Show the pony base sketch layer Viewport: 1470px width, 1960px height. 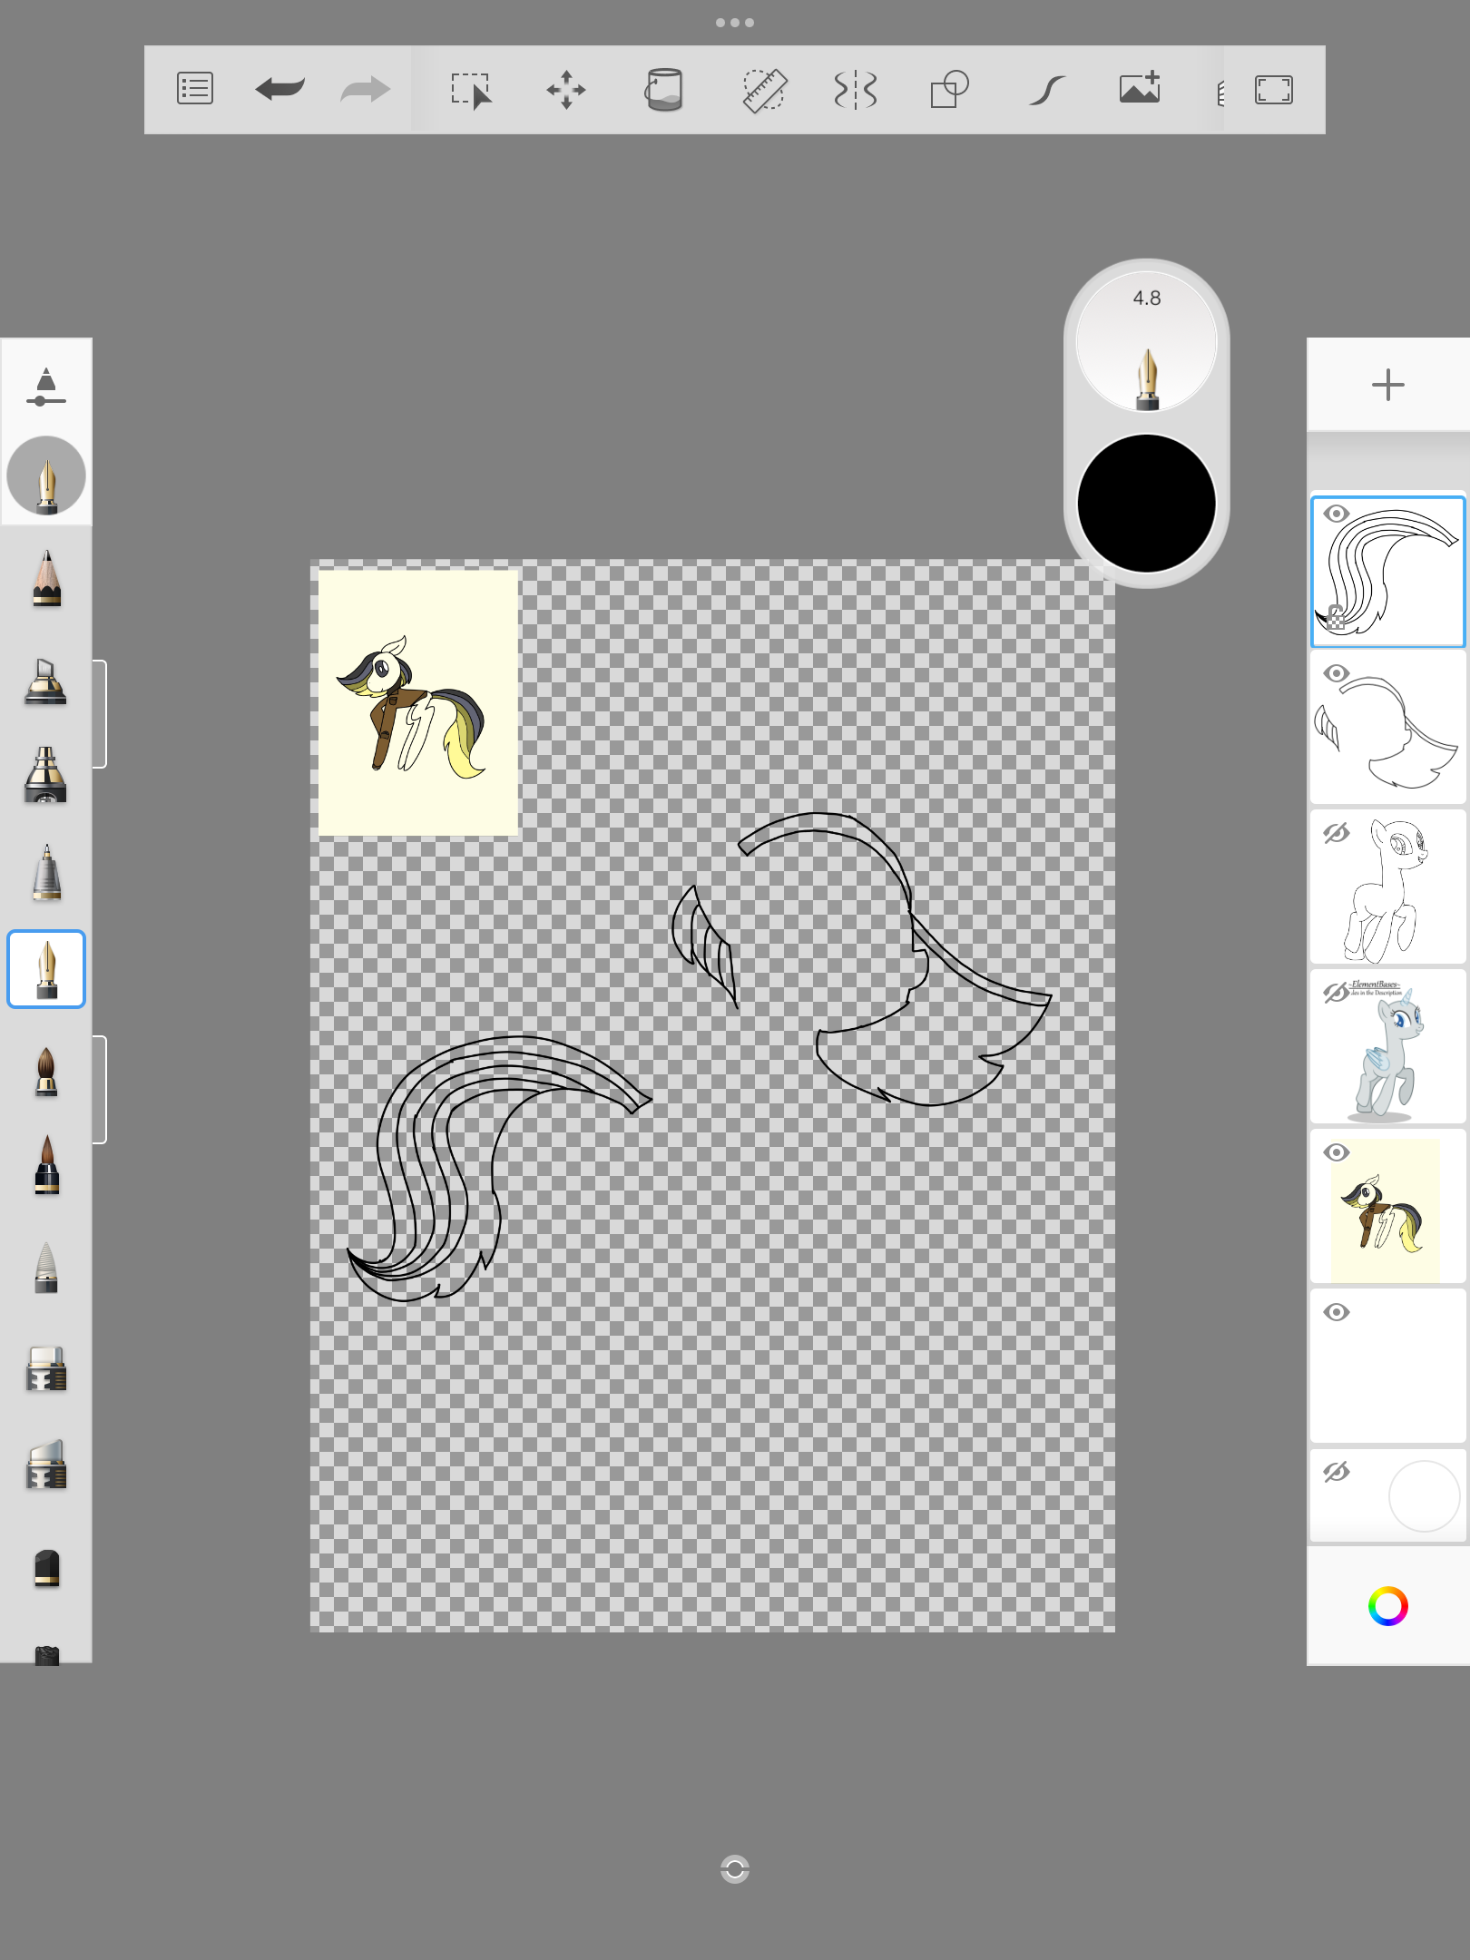[1337, 833]
